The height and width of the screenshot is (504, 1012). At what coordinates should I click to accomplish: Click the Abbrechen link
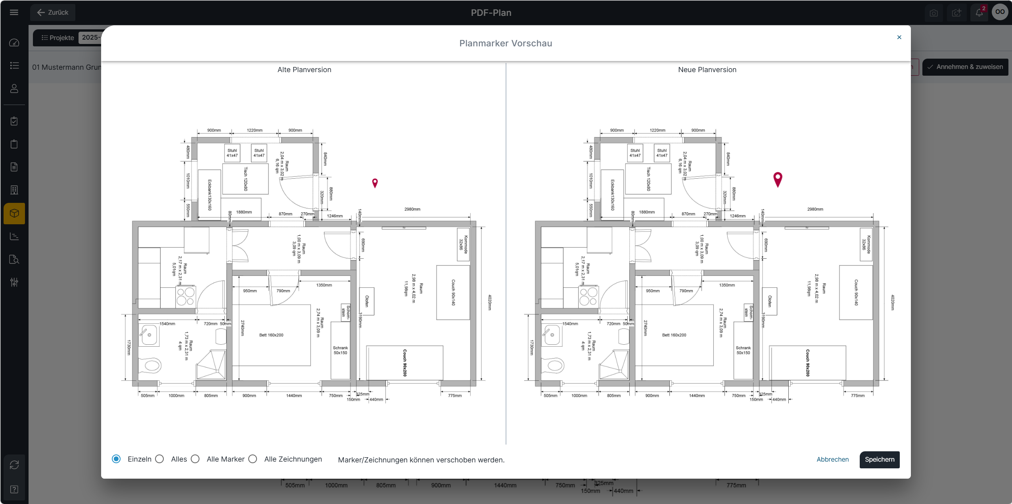[x=832, y=460]
